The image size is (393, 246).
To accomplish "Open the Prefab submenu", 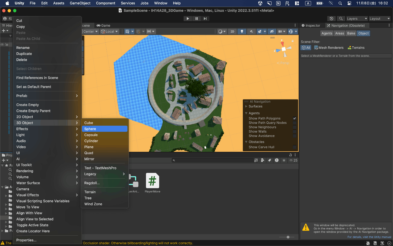I will click(47, 96).
